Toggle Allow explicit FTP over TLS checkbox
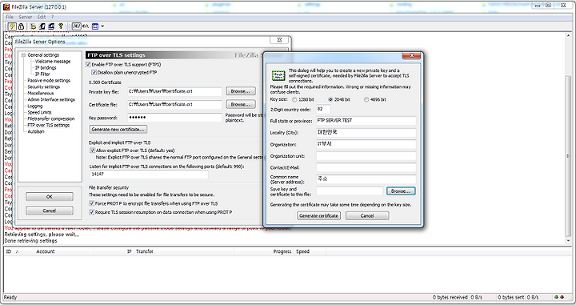576x305 pixels. [x=93, y=150]
